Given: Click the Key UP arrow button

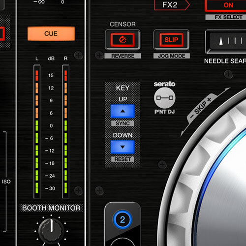Looking at the screenshot, I should click(x=123, y=111).
